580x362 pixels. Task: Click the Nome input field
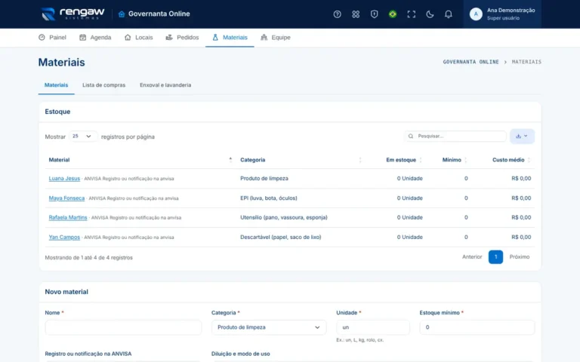[123, 327]
